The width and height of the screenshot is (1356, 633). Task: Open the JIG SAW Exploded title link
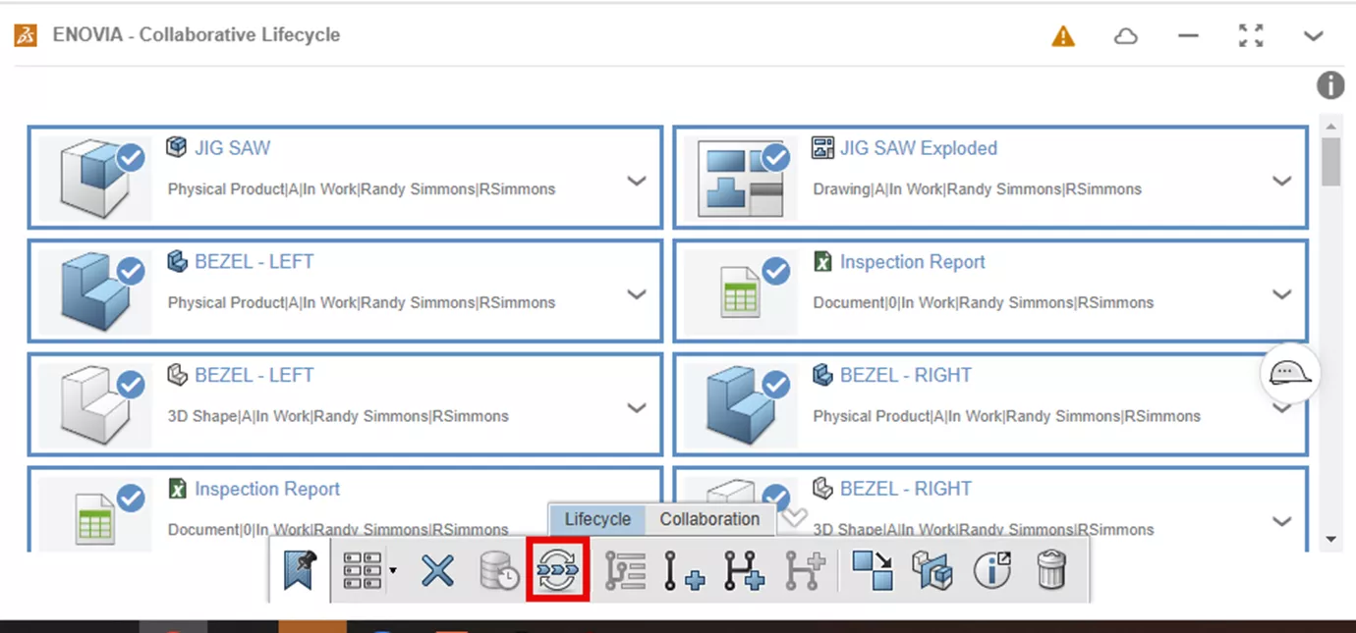point(918,148)
